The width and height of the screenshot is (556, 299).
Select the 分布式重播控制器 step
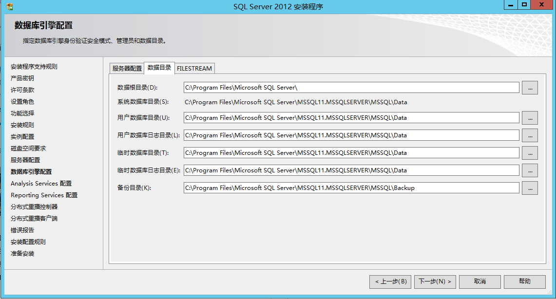click(x=34, y=207)
